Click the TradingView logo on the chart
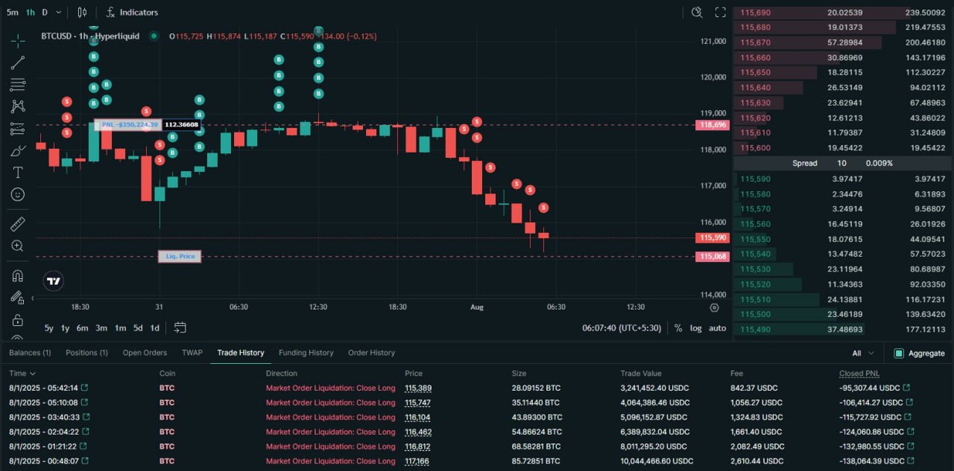The height and width of the screenshot is (471, 954). point(53,281)
